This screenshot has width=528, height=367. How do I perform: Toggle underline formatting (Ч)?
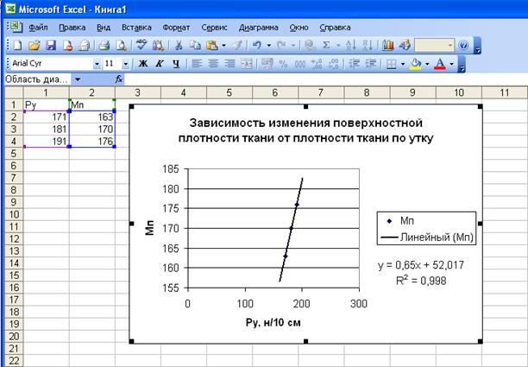click(175, 63)
